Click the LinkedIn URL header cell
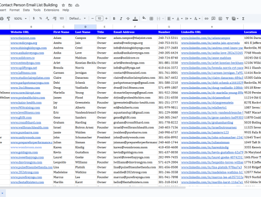Viewport: 261px width, 197px height. (212, 32)
